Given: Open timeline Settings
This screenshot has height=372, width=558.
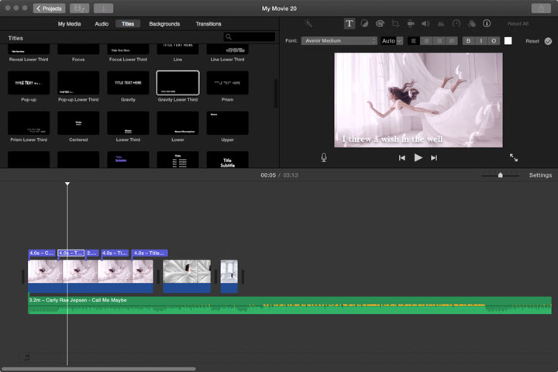Looking at the screenshot, I should 540,175.
